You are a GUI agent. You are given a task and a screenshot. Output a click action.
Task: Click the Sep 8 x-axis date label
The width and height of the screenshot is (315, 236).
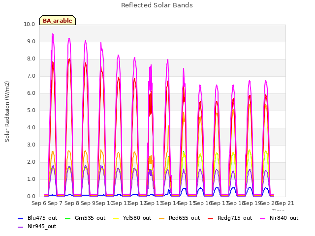pos(71,203)
